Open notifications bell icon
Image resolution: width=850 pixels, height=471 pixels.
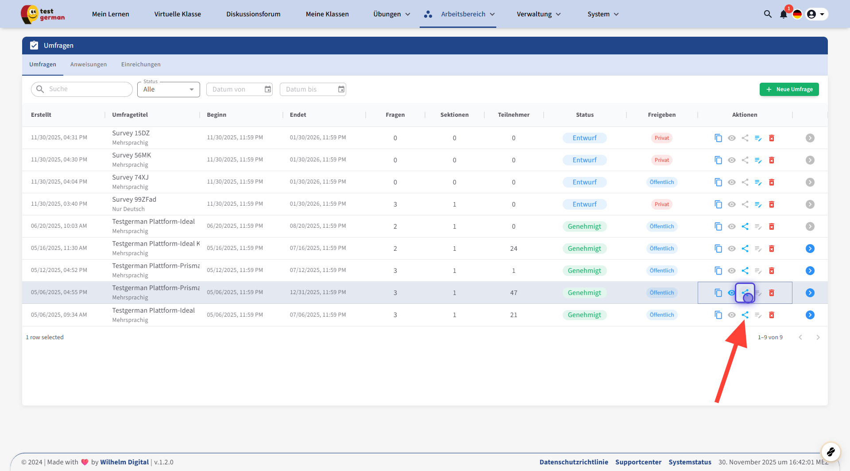(x=783, y=14)
